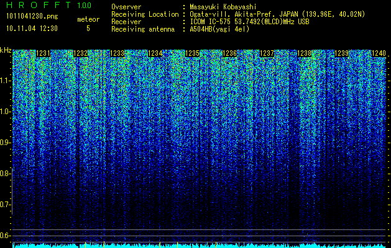
Task: Click the 1236 time marker label
Action: pyautogui.click(x=229, y=53)
